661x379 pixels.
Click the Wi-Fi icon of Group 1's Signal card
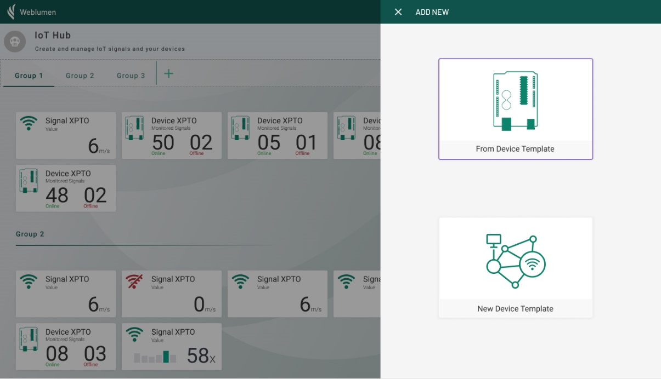pyautogui.click(x=29, y=123)
